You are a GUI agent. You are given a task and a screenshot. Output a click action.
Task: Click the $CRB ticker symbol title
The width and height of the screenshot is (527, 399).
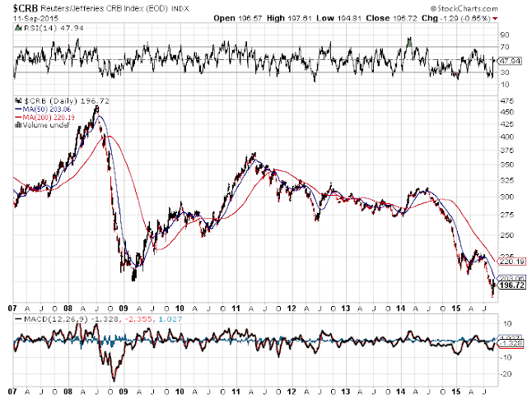(26, 8)
